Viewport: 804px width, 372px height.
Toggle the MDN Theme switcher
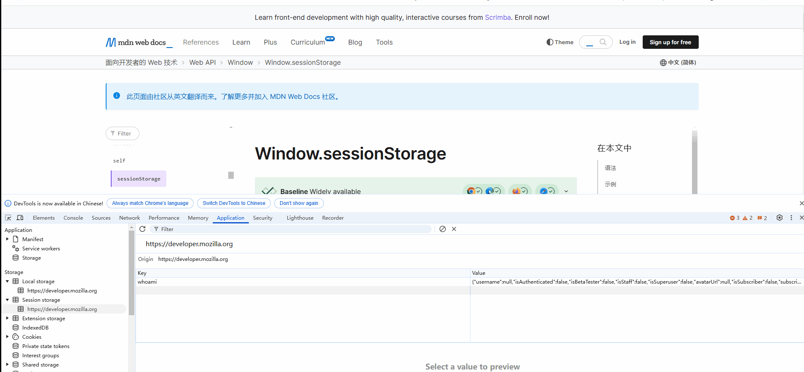tap(560, 42)
